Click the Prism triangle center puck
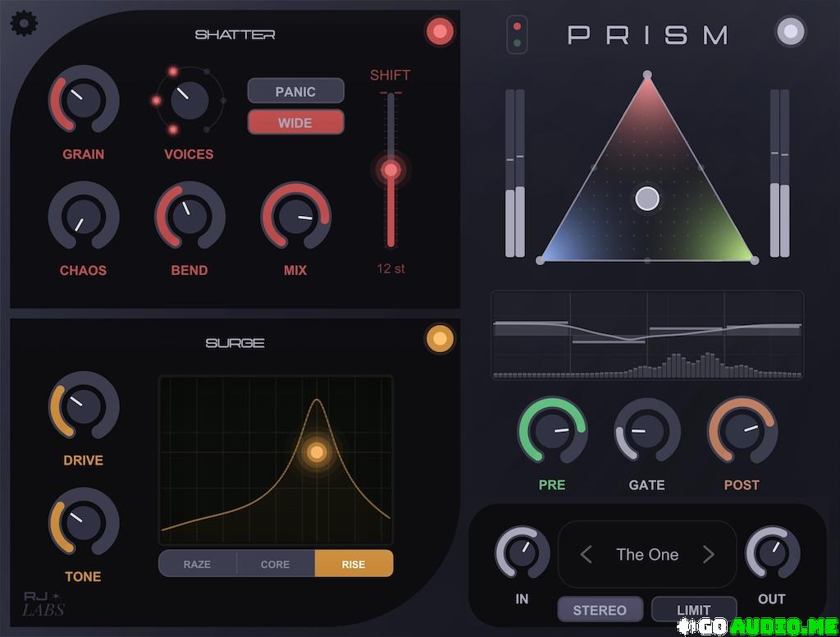 point(647,199)
